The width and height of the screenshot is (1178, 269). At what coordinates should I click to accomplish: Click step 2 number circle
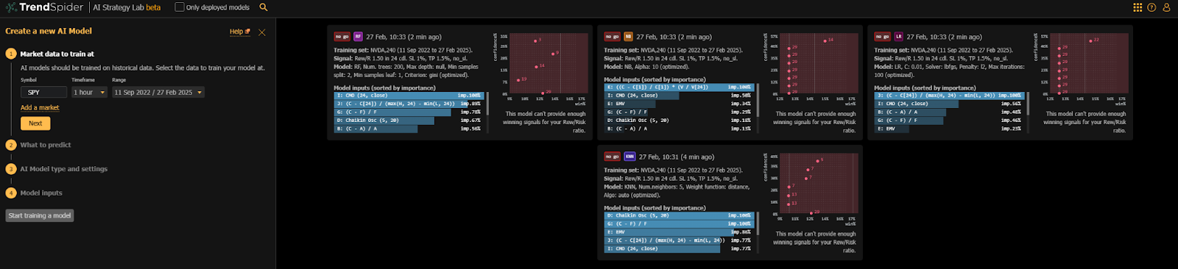click(x=11, y=145)
